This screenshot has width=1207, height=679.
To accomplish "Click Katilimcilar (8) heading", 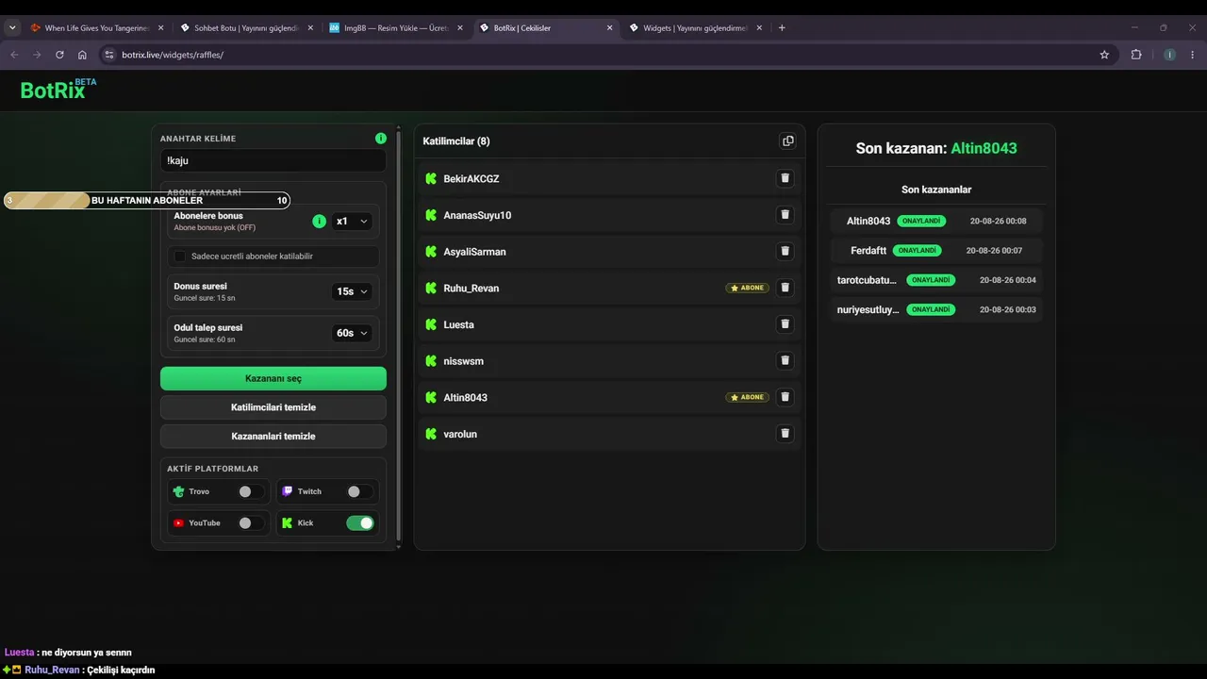I will point(456,141).
